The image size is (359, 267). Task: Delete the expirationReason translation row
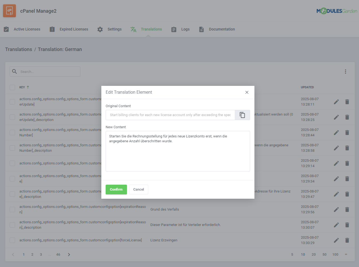tap(347, 209)
